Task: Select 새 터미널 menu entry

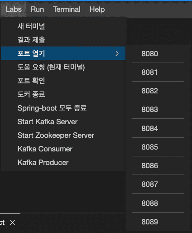Action: point(63,26)
